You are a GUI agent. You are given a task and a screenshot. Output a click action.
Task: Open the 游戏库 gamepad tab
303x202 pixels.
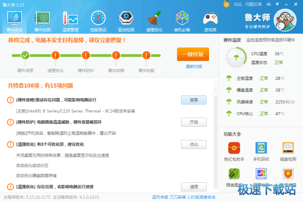(x=210, y=21)
